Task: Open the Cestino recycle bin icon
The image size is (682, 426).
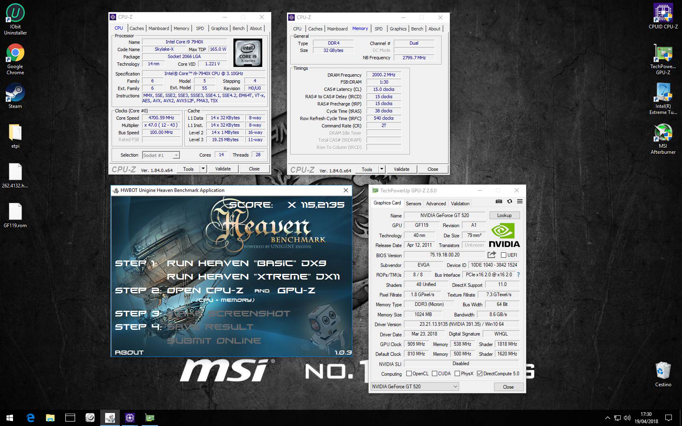Action: tap(663, 374)
